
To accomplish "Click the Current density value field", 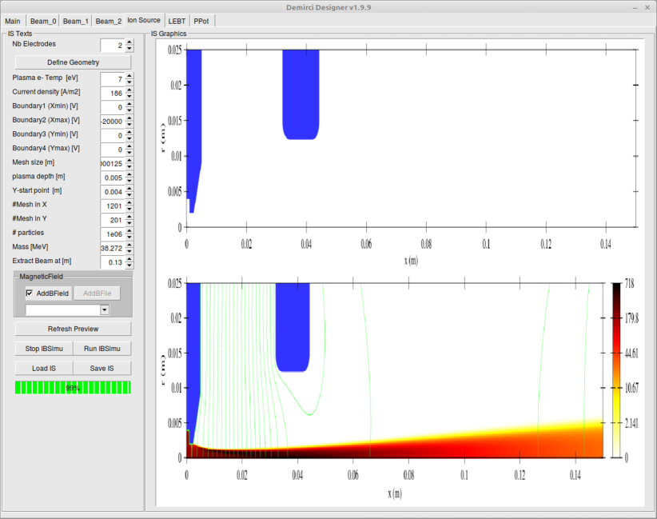I will tap(112, 93).
